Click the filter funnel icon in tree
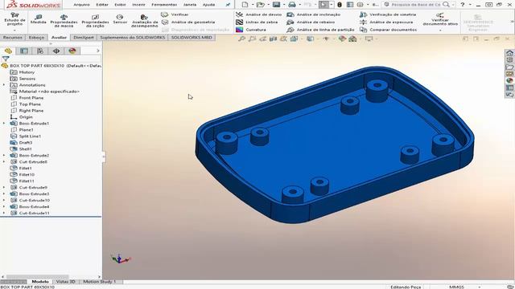The height and width of the screenshot is (289, 515). [x=6, y=59]
